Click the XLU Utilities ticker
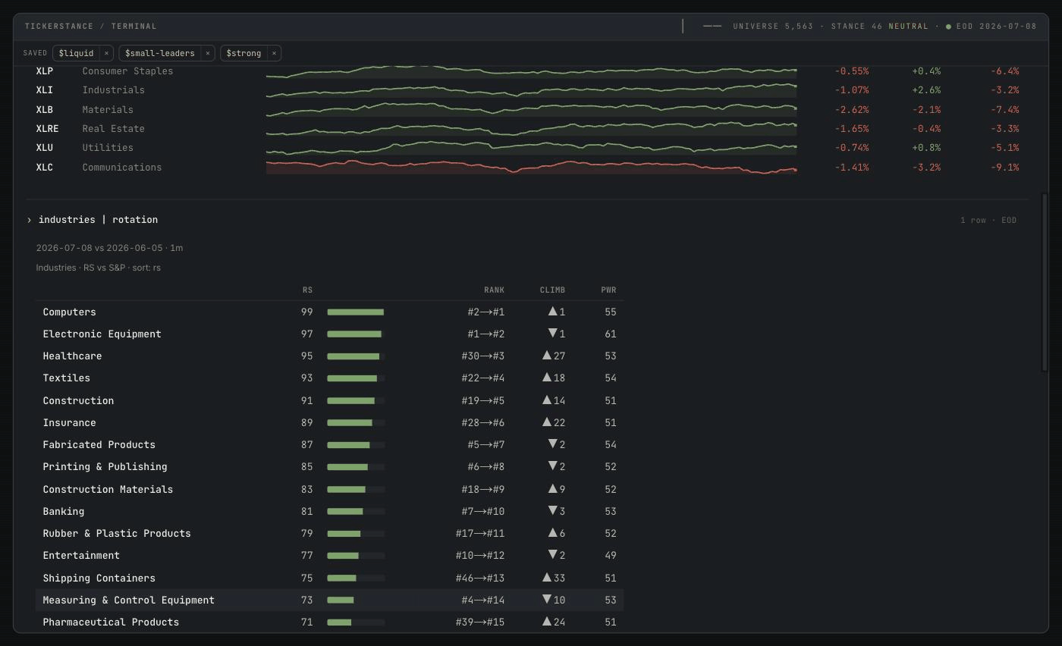The height and width of the screenshot is (646, 1062). pyautogui.click(x=45, y=148)
